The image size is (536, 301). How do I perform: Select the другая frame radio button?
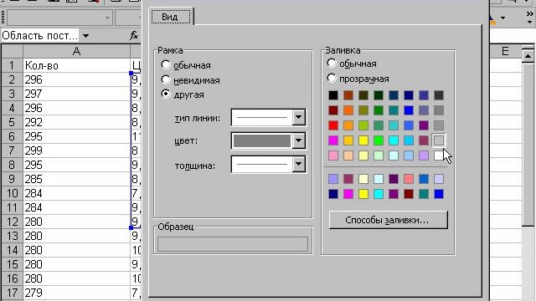tap(166, 94)
